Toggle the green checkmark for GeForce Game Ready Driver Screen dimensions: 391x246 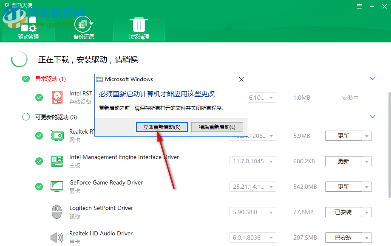(39, 187)
